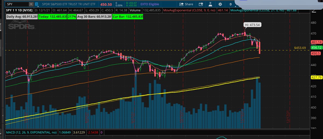Viewport: 323px width, 139px height.
Task: Click the $453.69 price level label
Action: (300, 48)
